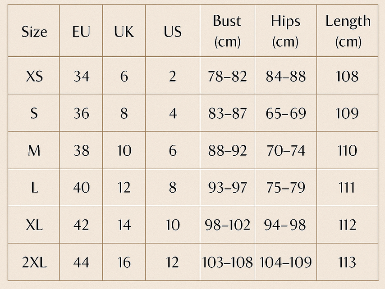This screenshot has height=289, width=385.
Task: Click bust value 78–82
Action: tap(227, 76)
